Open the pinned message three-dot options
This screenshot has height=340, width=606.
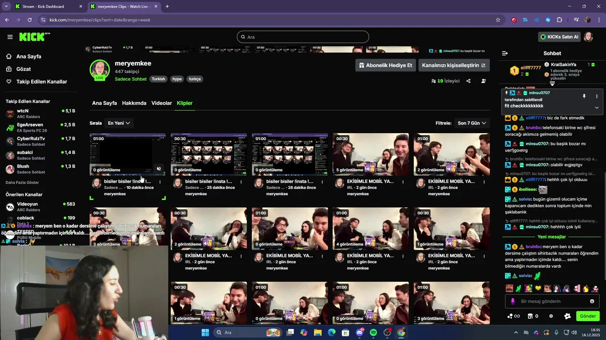click(x=597, y=96)
